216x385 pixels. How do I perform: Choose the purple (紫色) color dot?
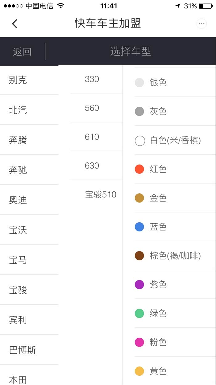pos(139,284)
